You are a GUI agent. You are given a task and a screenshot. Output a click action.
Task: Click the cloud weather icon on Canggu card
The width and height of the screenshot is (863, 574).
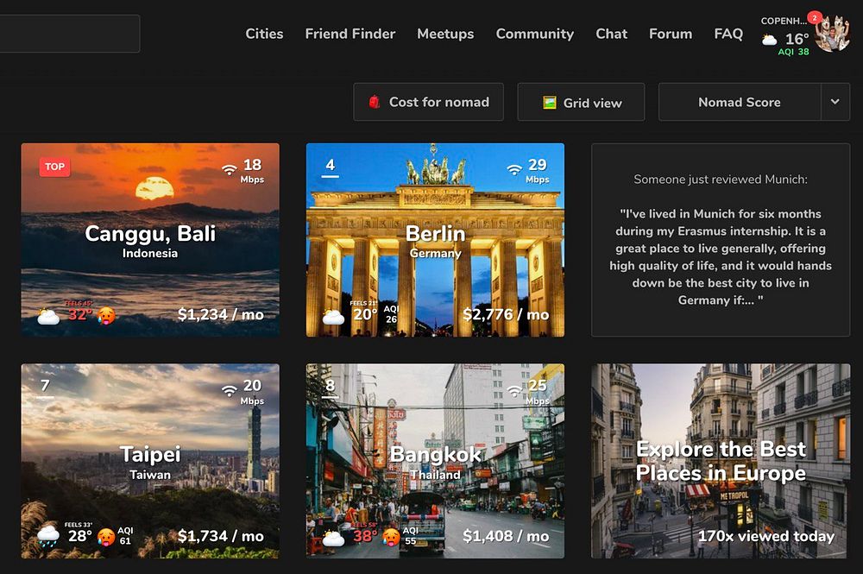pyautogui.click(x=48, y=317)
